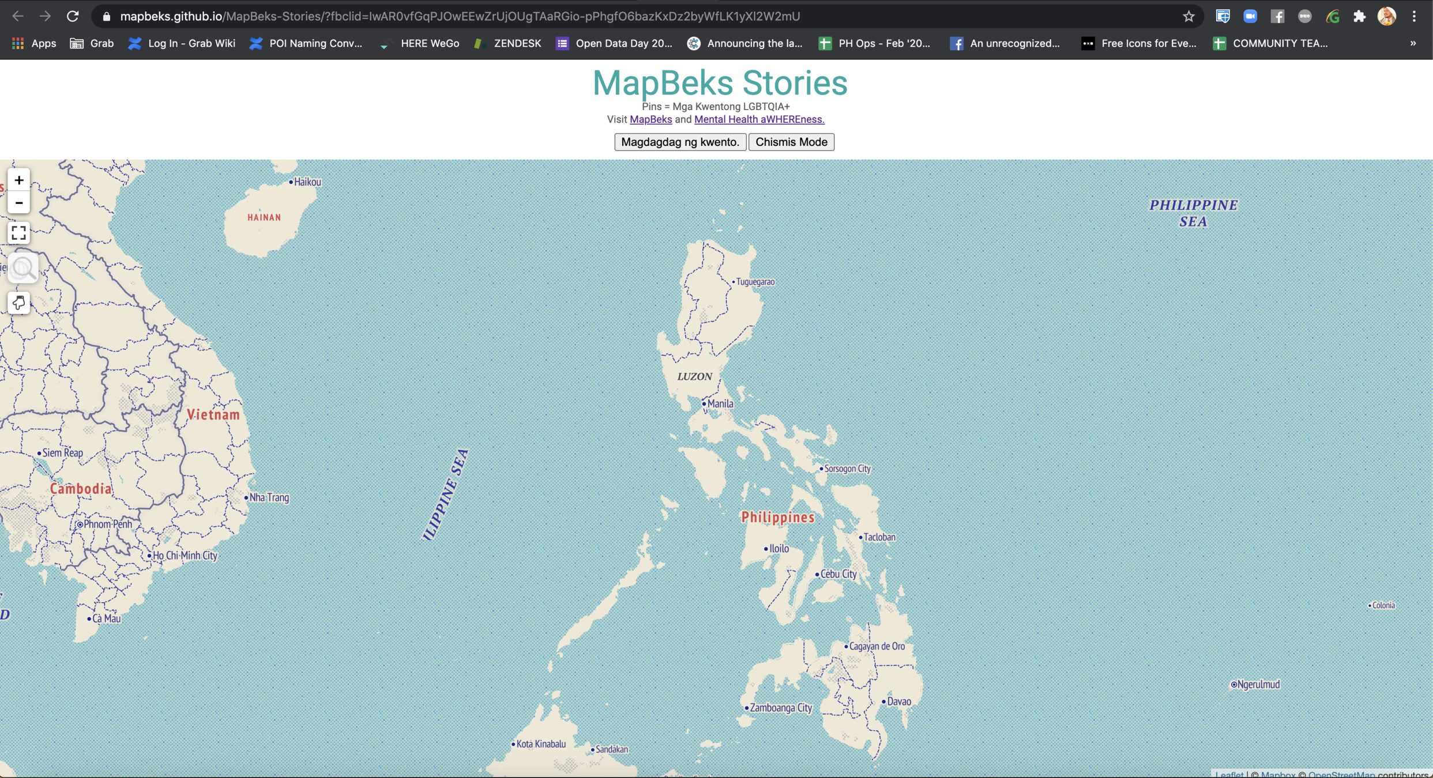Zoom out of the map
The image size is (1433, 778).
(18, 203)
